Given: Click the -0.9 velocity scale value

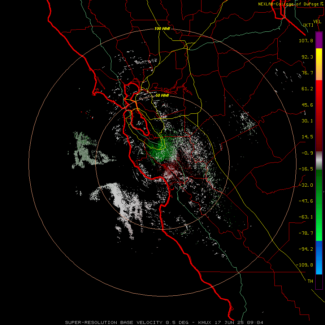Looking at the screenshot, I should click(x=307, y=153).
